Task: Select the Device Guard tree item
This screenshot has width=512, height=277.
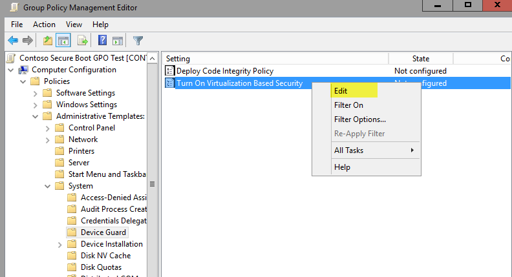Action: pos(103,232)
